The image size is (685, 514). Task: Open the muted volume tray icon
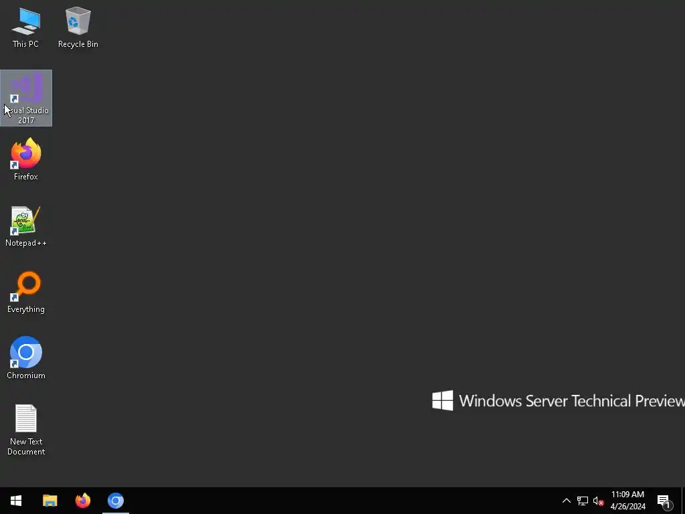[x=598, y=501]
